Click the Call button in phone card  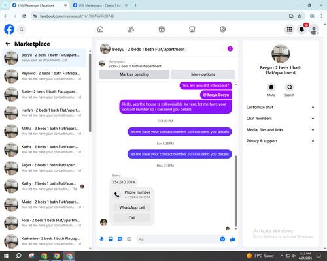click(132, 218)
